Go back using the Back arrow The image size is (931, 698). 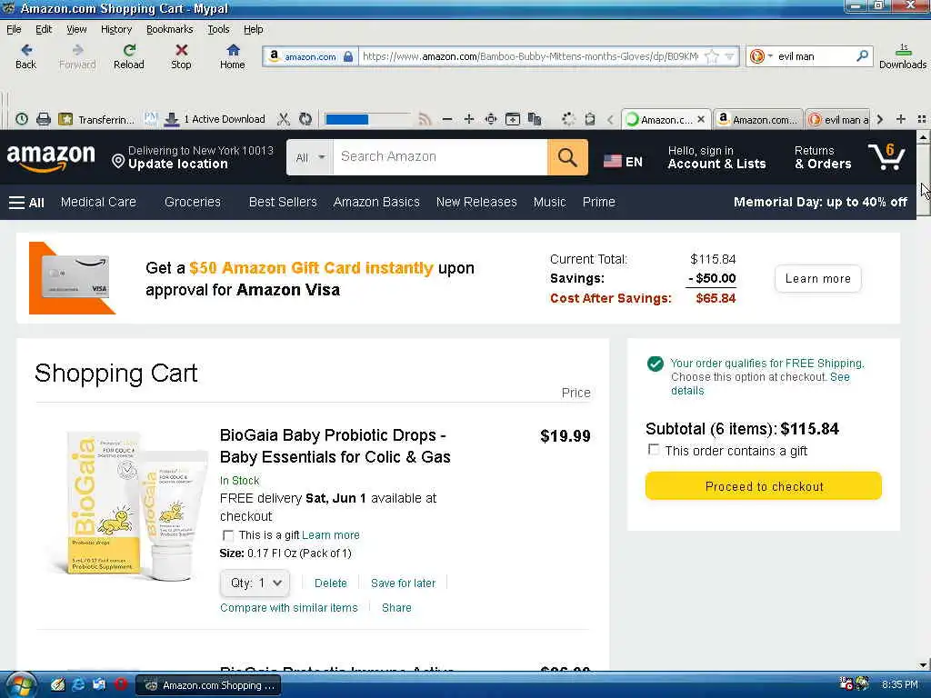pyautogui.click(x=25, y=56)
